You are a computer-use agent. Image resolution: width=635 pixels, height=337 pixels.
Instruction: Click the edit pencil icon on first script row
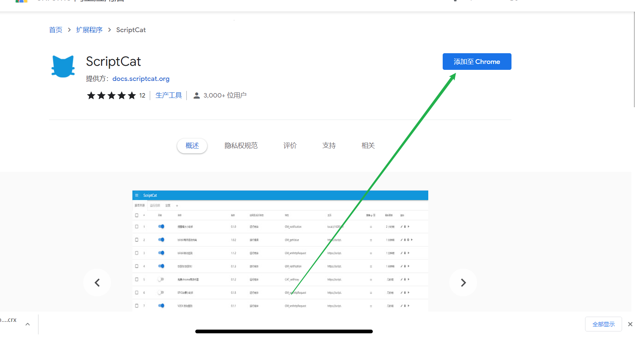click(x=402, y=226)
